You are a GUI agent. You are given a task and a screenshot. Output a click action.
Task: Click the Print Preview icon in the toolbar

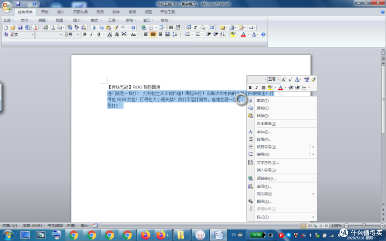tap(53, 27)
